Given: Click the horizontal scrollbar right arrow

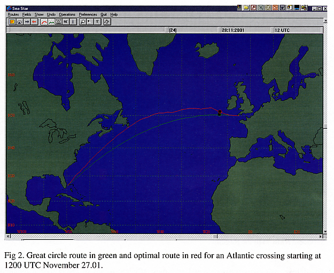Looking at the screenshot, I should pyautogui.click(x=321, y=236).
